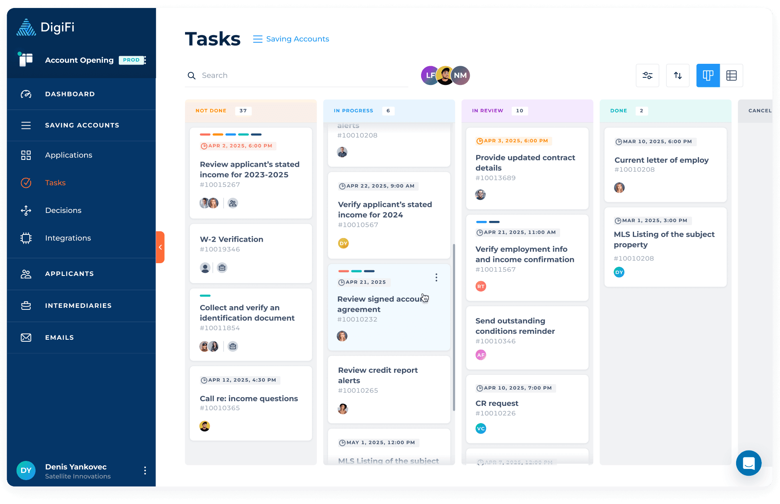Screen dimensions: 780x504
Task: Open Send outstanding conditions reminder task
Action: click(527, 338)
